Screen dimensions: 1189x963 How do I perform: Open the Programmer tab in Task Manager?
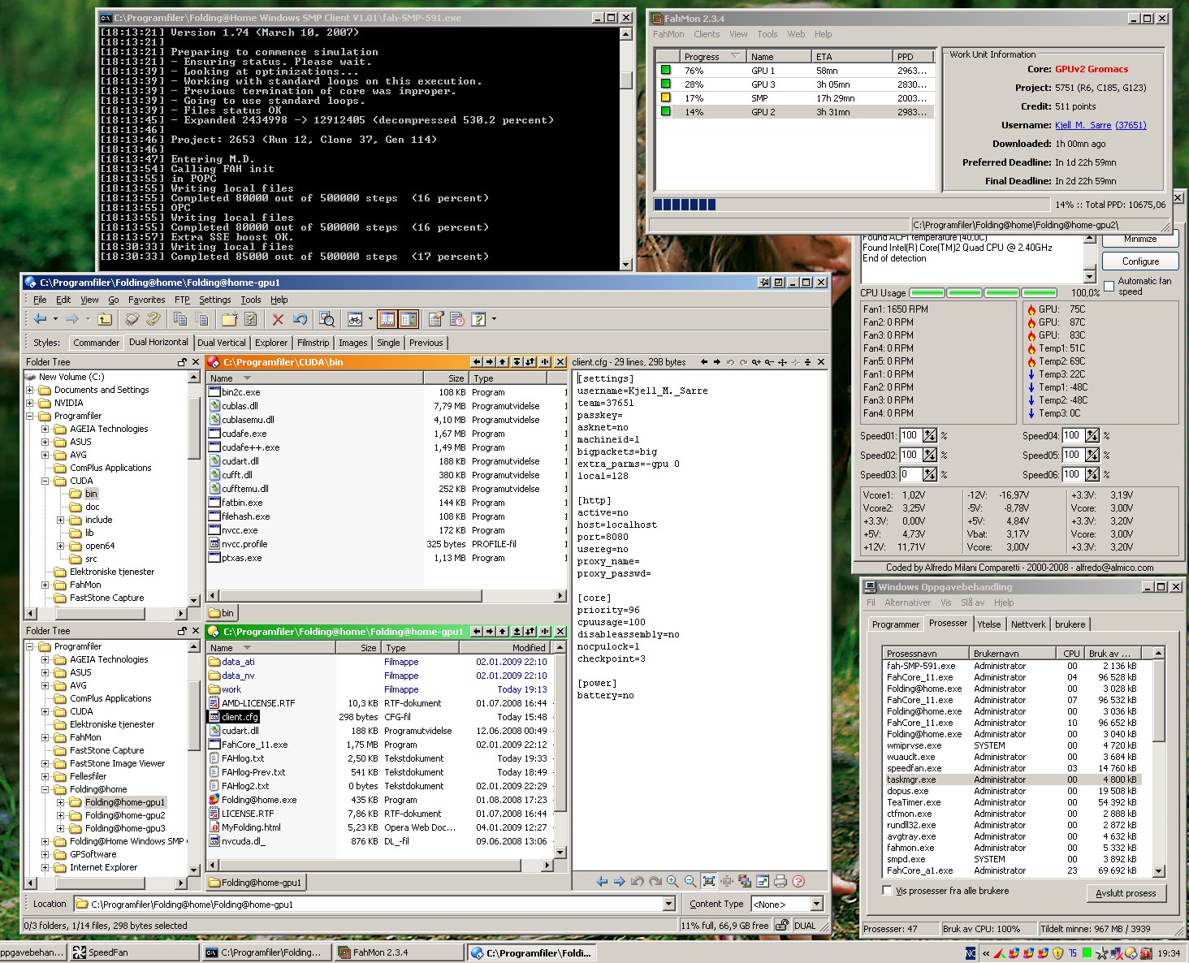pyautogui.click(x=896, y=624)
